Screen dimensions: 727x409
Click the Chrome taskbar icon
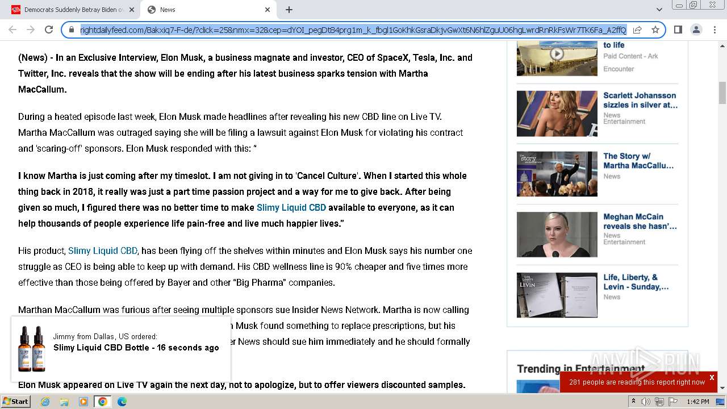[x=103, y=402]
